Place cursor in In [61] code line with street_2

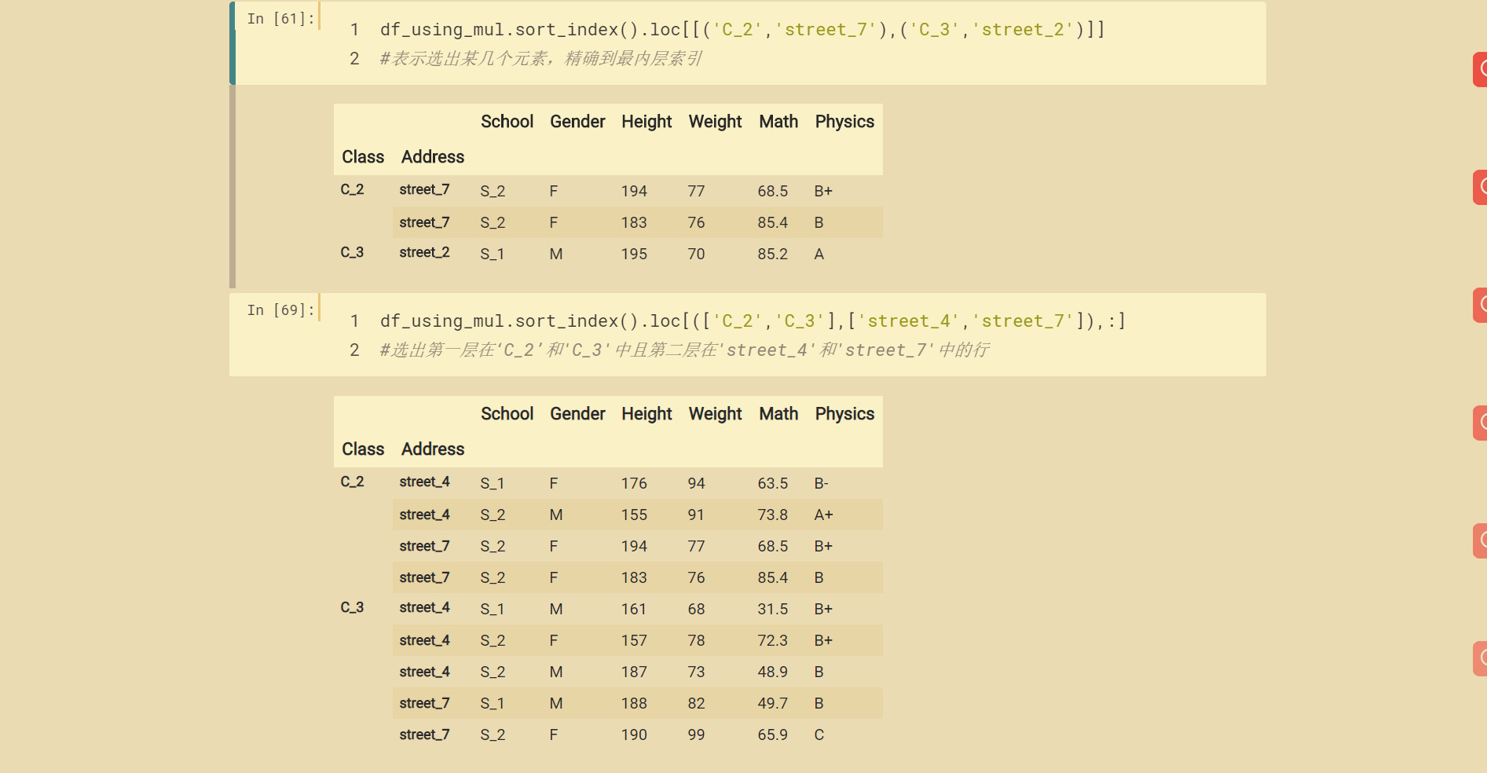(x=742, y=30)
